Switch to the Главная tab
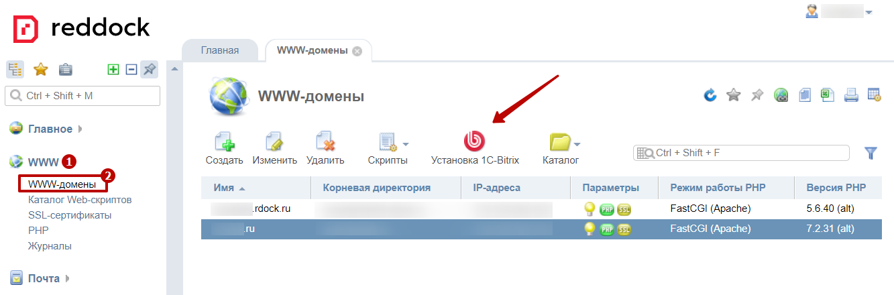Image resolution: width=894 pixels, height=295 pixels. point(219,50)
